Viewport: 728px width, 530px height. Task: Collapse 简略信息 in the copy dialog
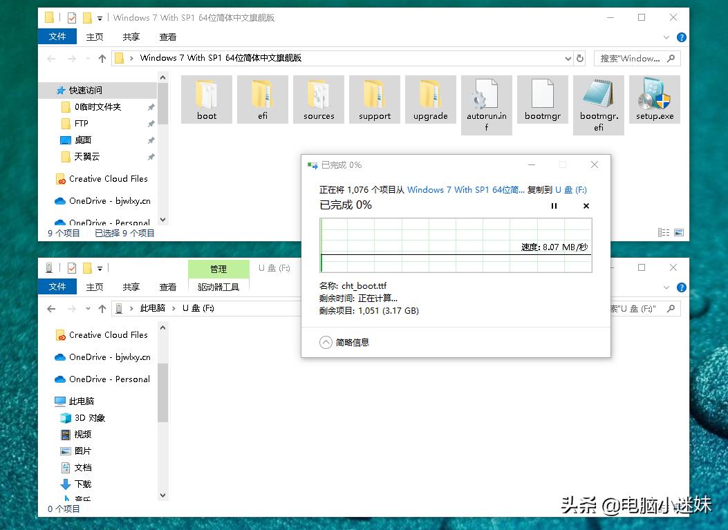pos(325,342)
